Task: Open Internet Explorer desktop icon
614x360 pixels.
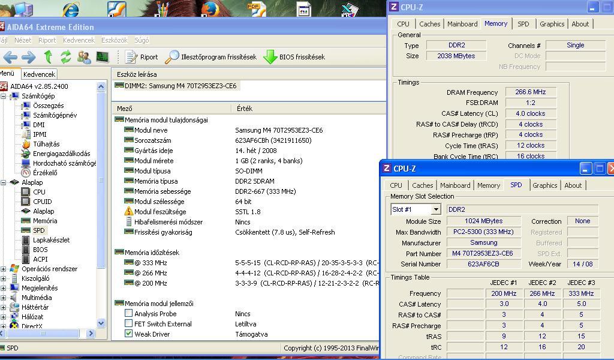Action: tap(71, 8)
